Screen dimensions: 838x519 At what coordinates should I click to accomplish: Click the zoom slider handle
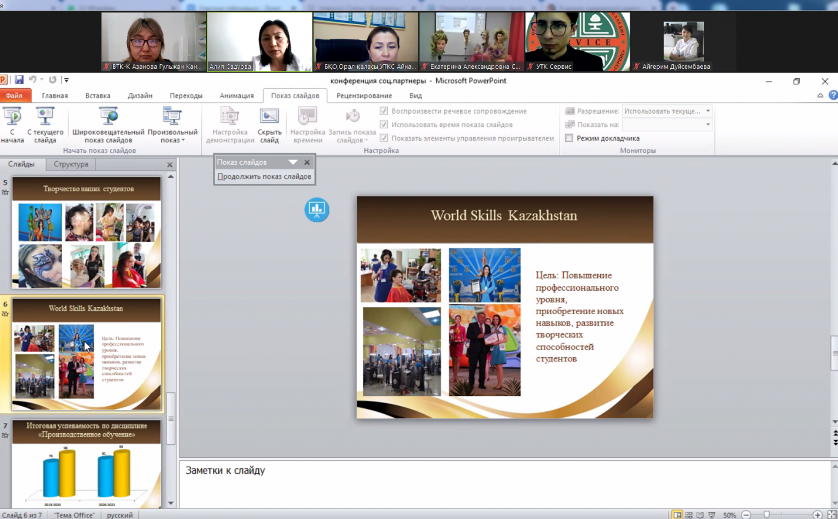tap(766, 515)
